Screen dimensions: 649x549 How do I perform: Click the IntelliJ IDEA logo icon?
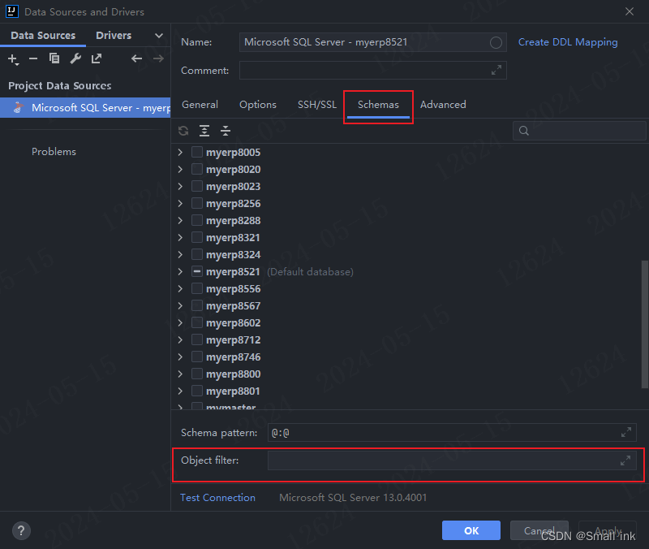click(x=12, y=11)
